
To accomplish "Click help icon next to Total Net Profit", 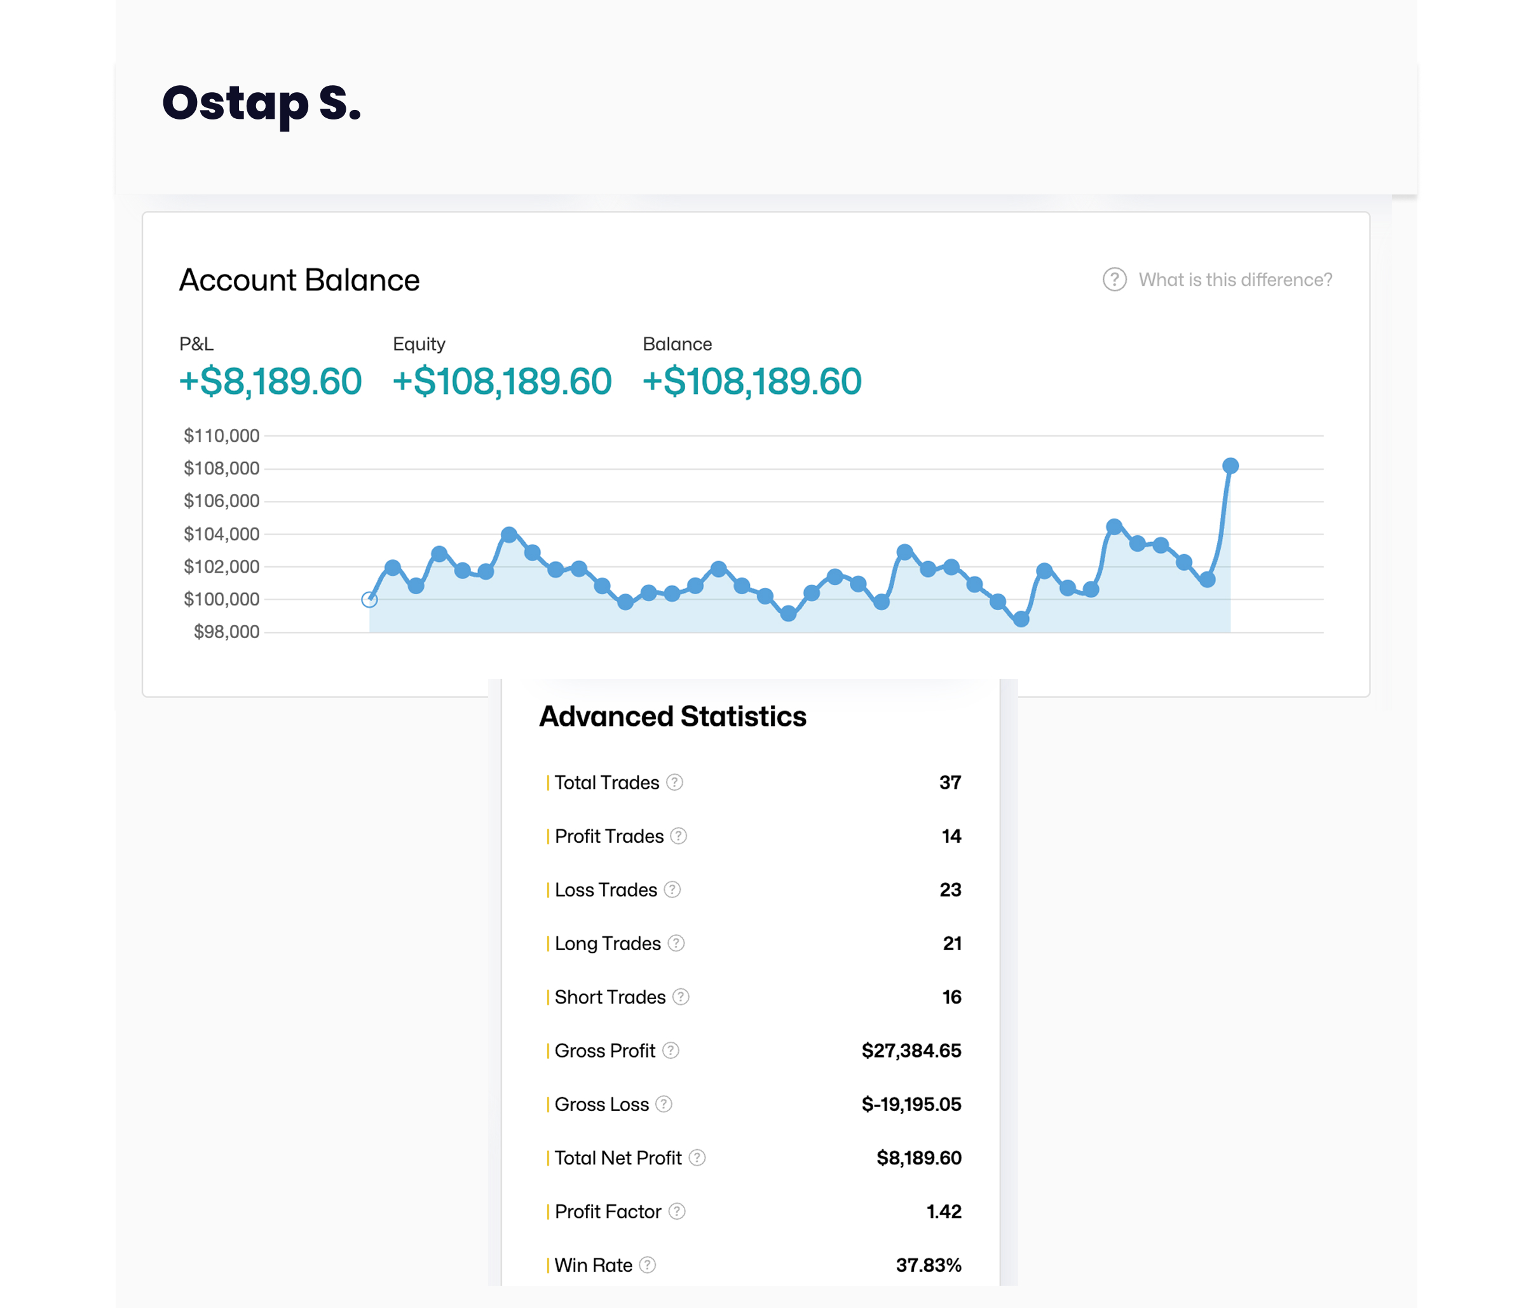I will point(697,1158).
